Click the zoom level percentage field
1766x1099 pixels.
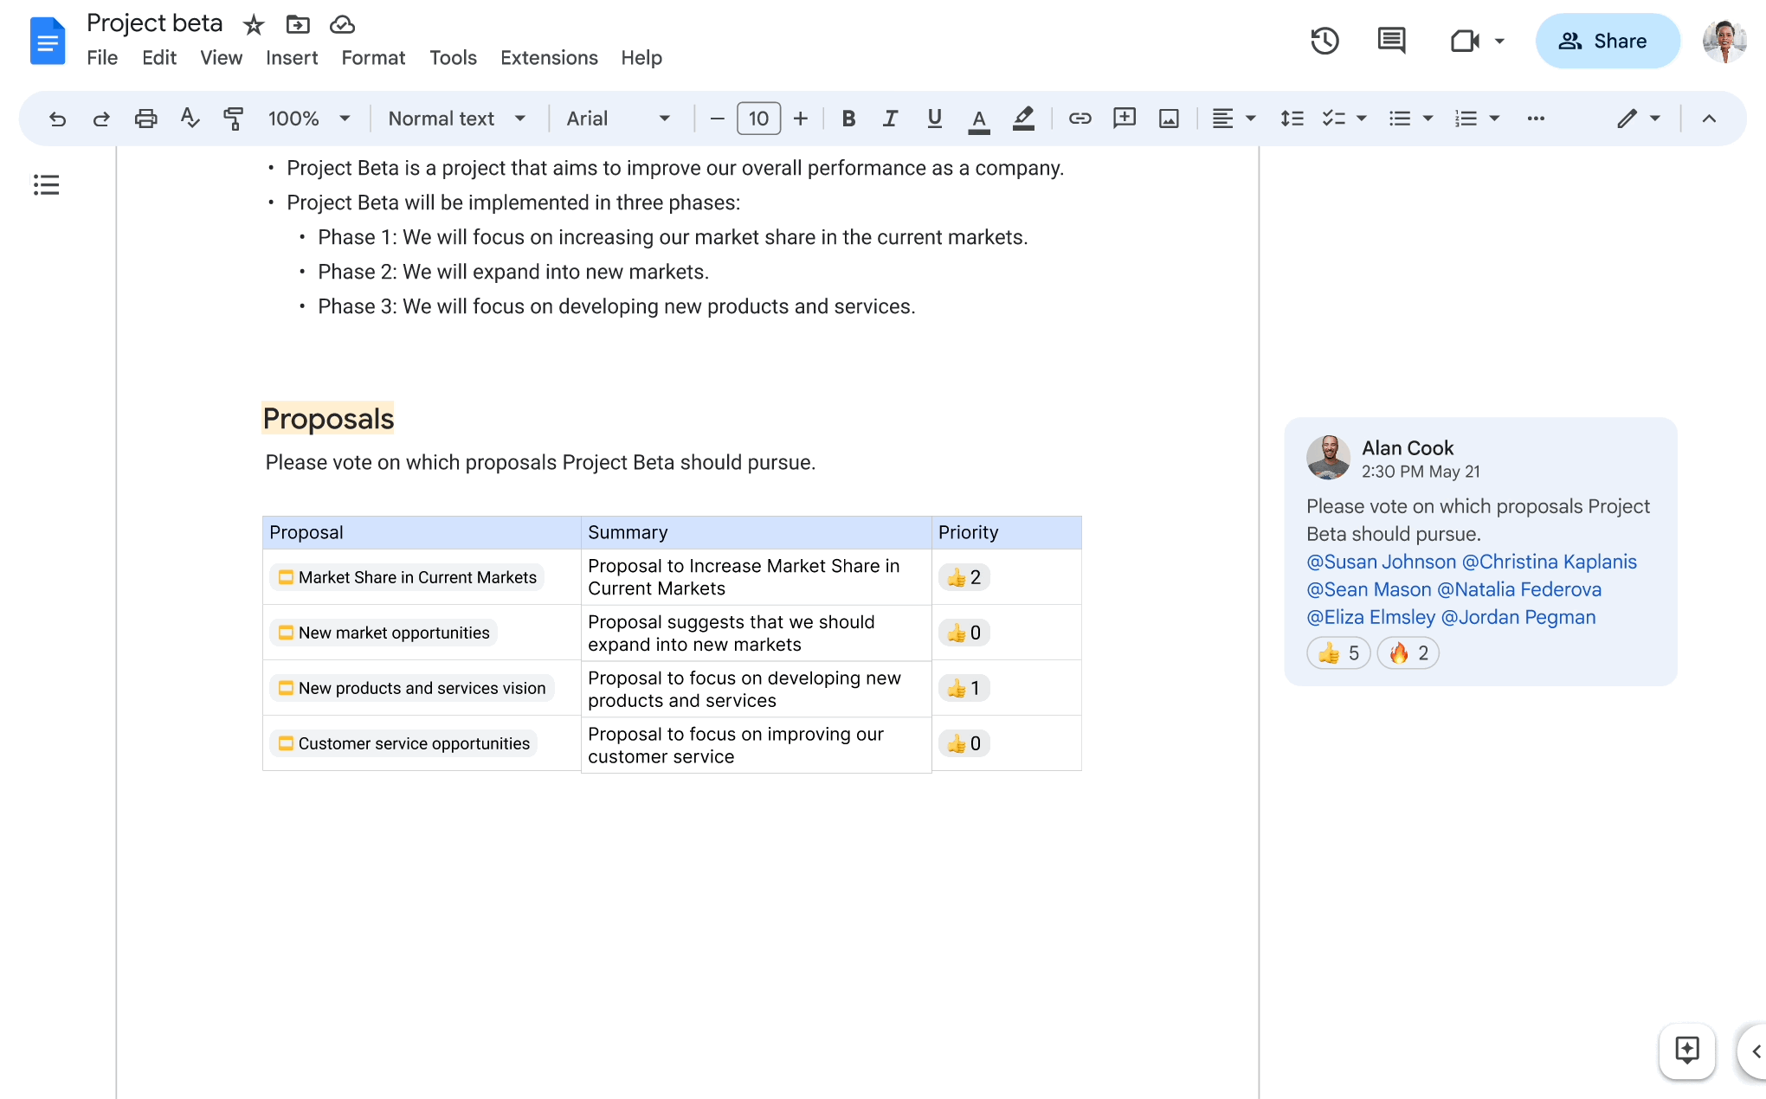click(291, 119)
